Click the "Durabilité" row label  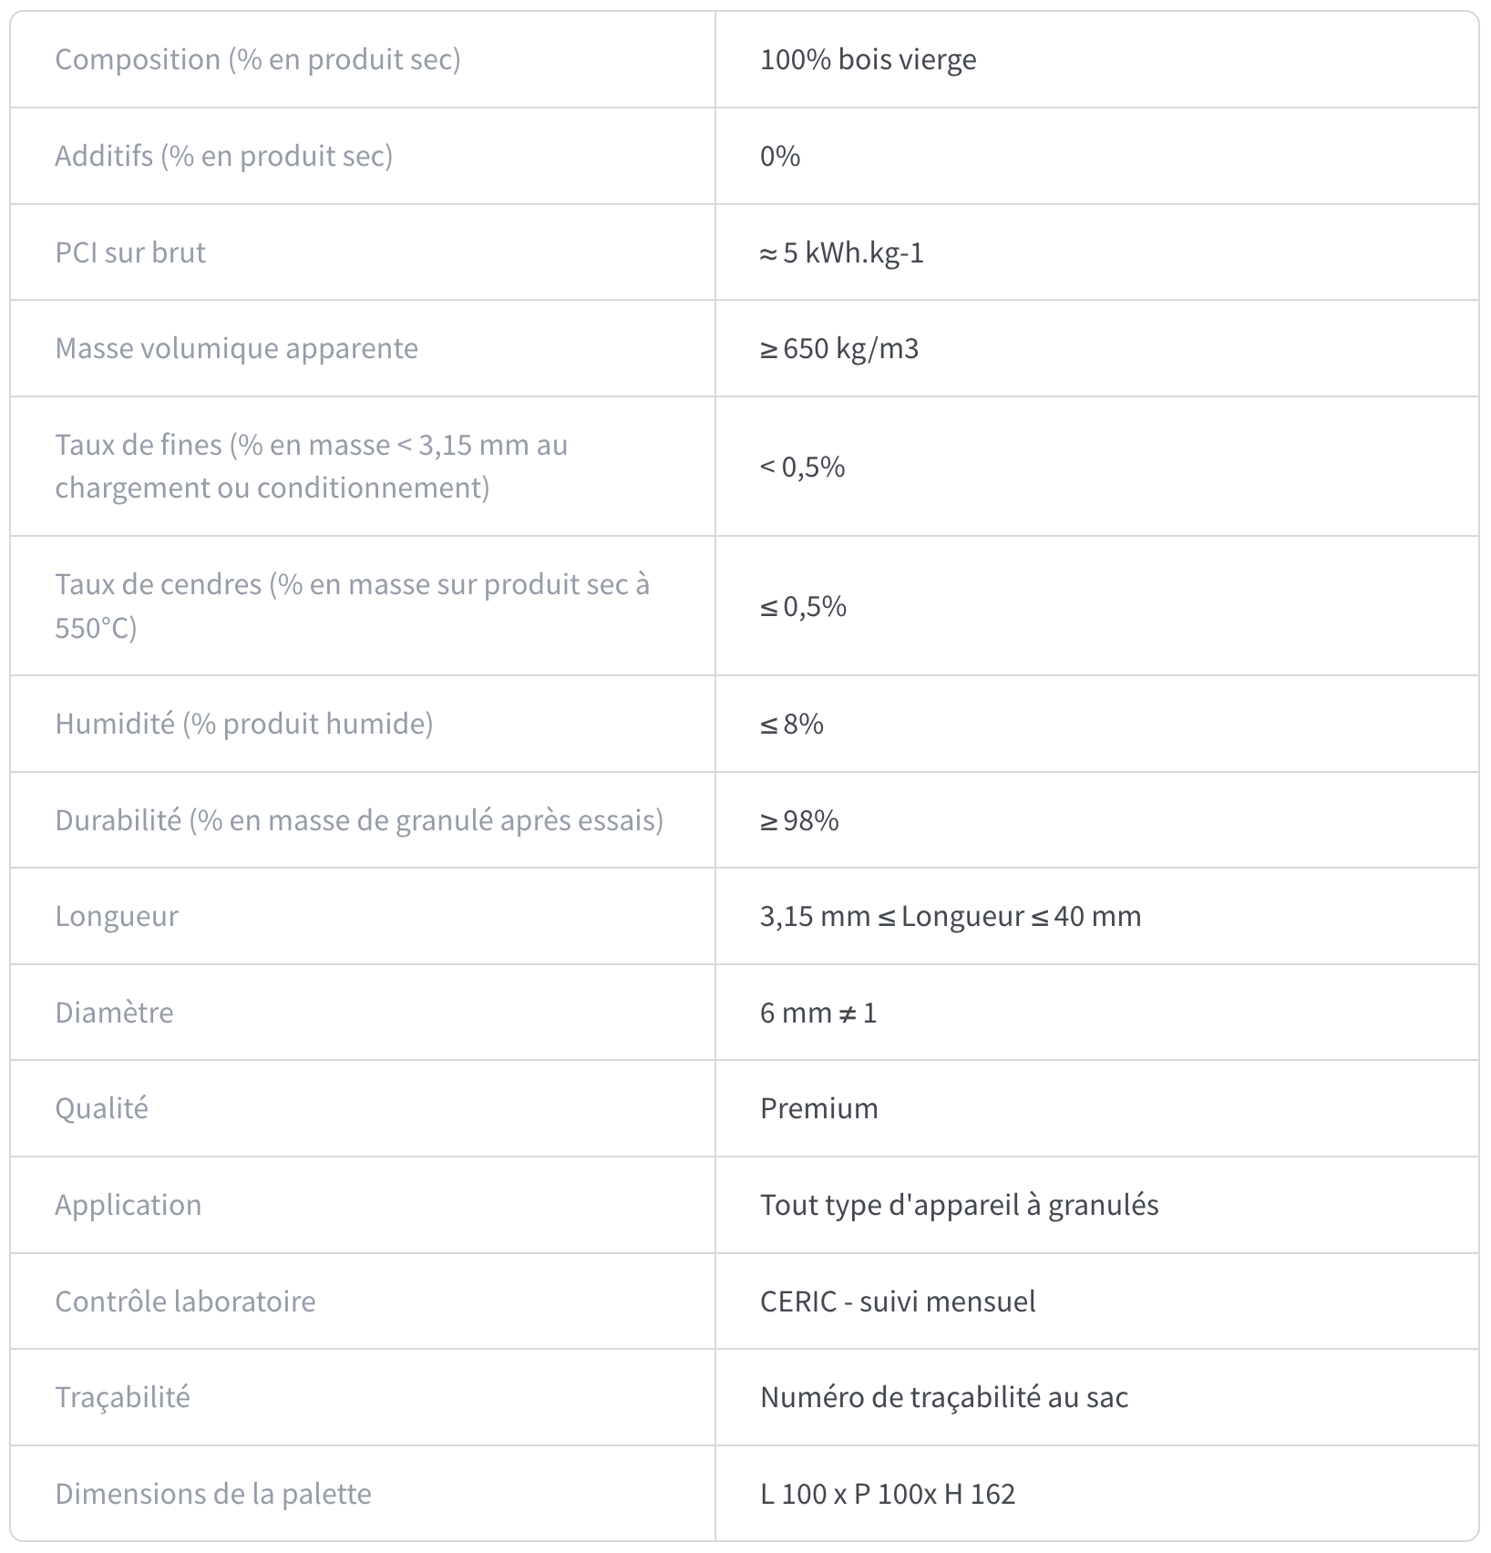[359, 820]
